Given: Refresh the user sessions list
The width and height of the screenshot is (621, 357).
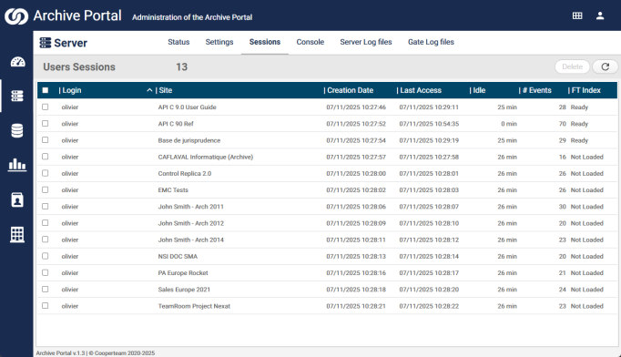Looking at the screenshot, I should [x=606, y=66].
